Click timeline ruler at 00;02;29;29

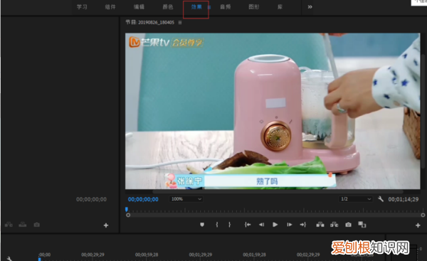click(308, 255)
